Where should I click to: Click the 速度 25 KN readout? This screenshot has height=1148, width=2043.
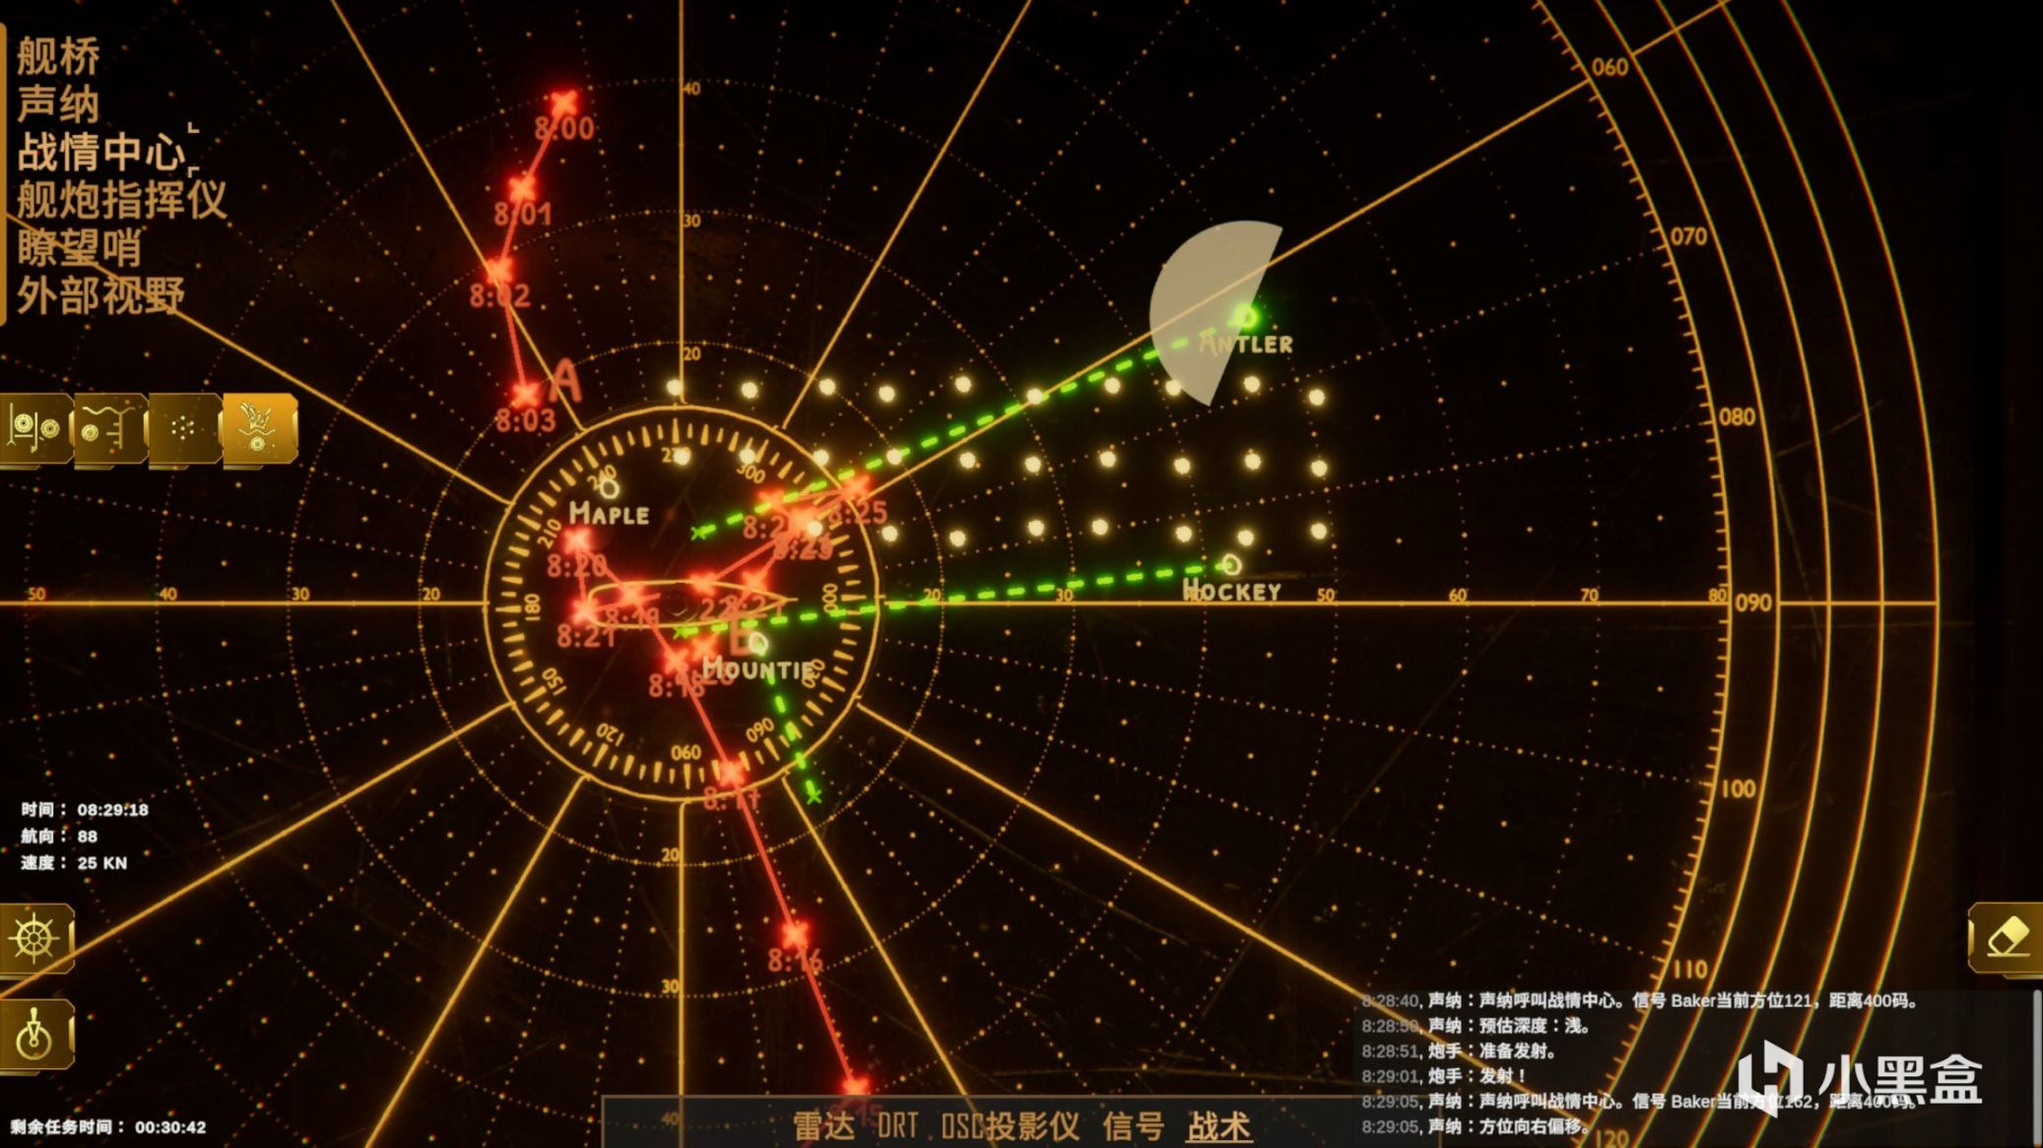(74, 862)
